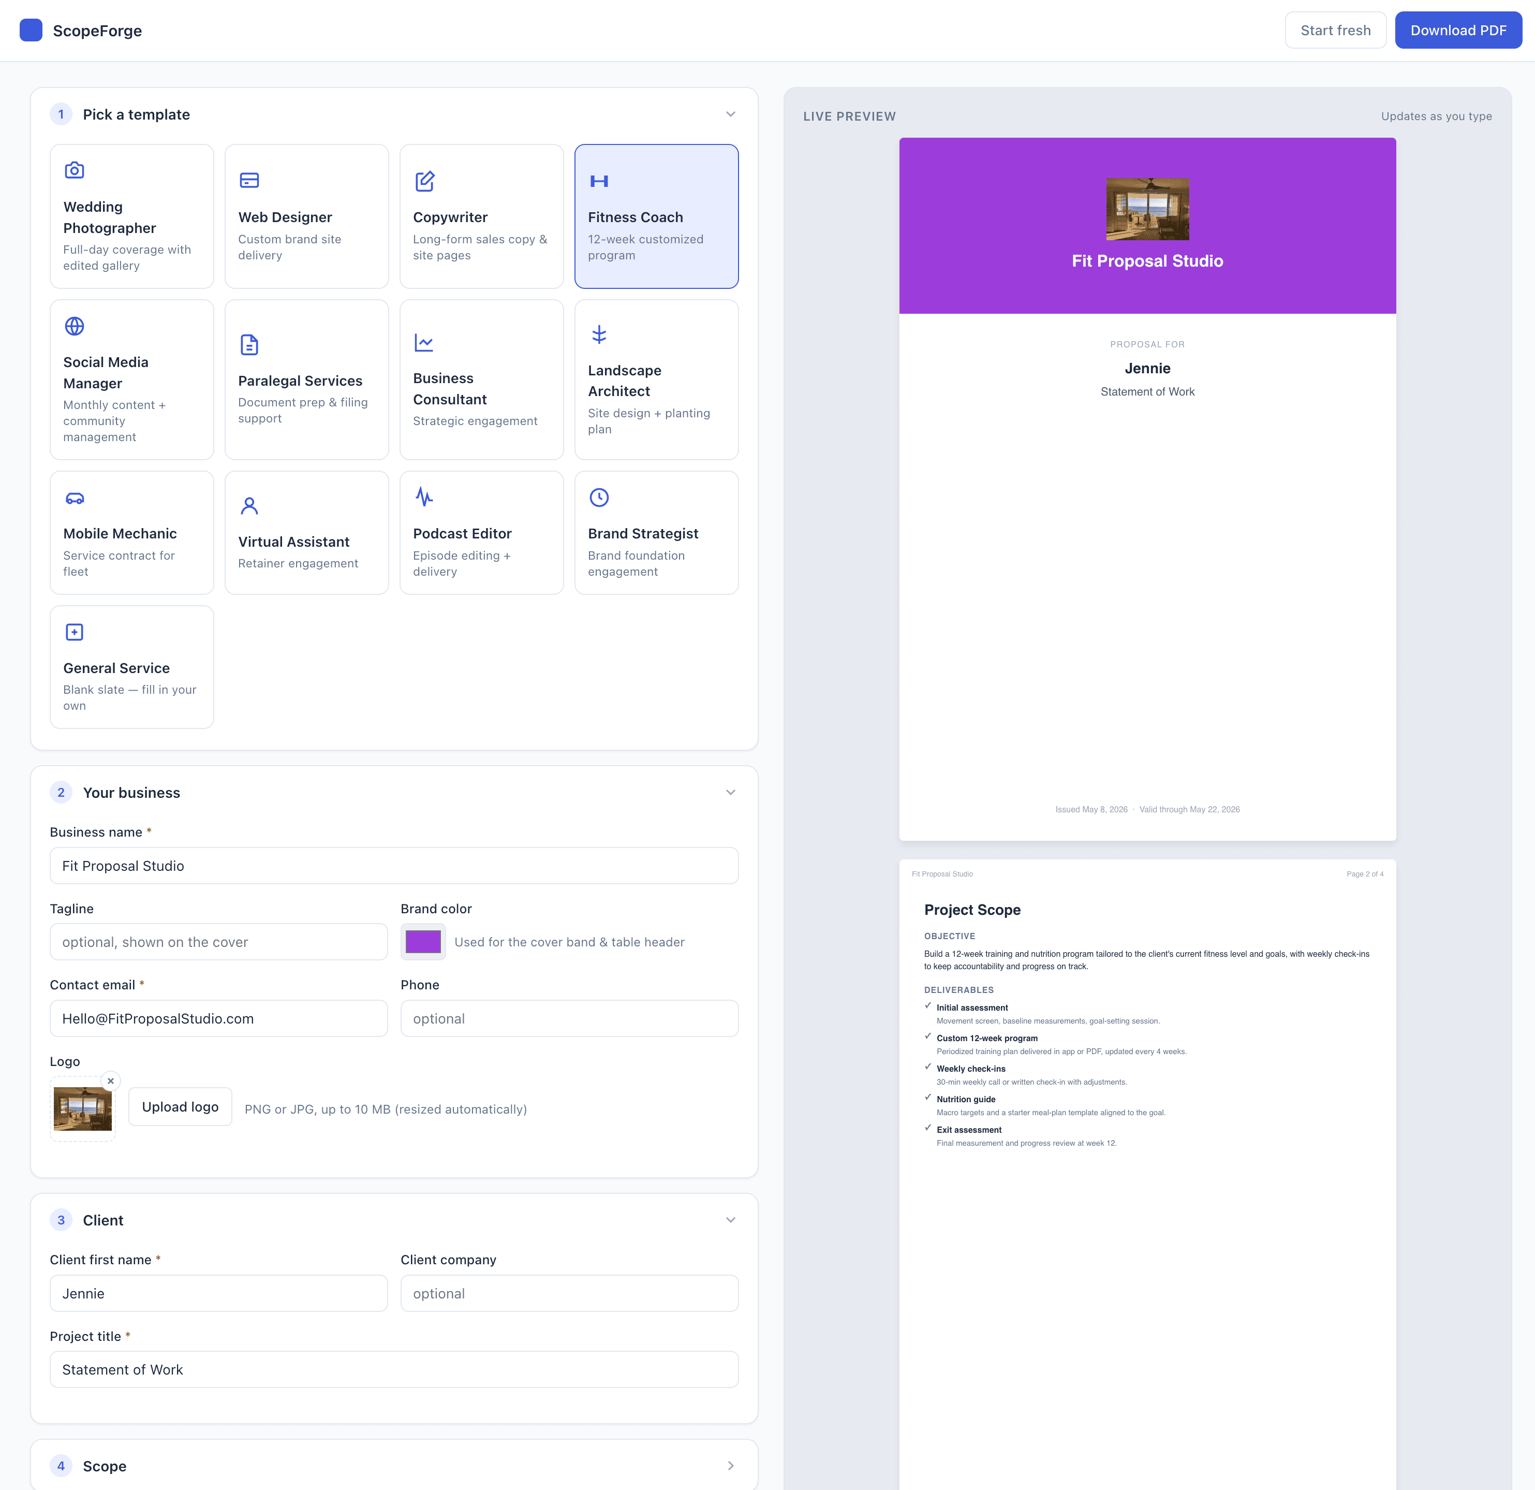The image size is (1535, 1490).
Task: Click the uploaded logo thumbnail in the form
Action: 82,1108
